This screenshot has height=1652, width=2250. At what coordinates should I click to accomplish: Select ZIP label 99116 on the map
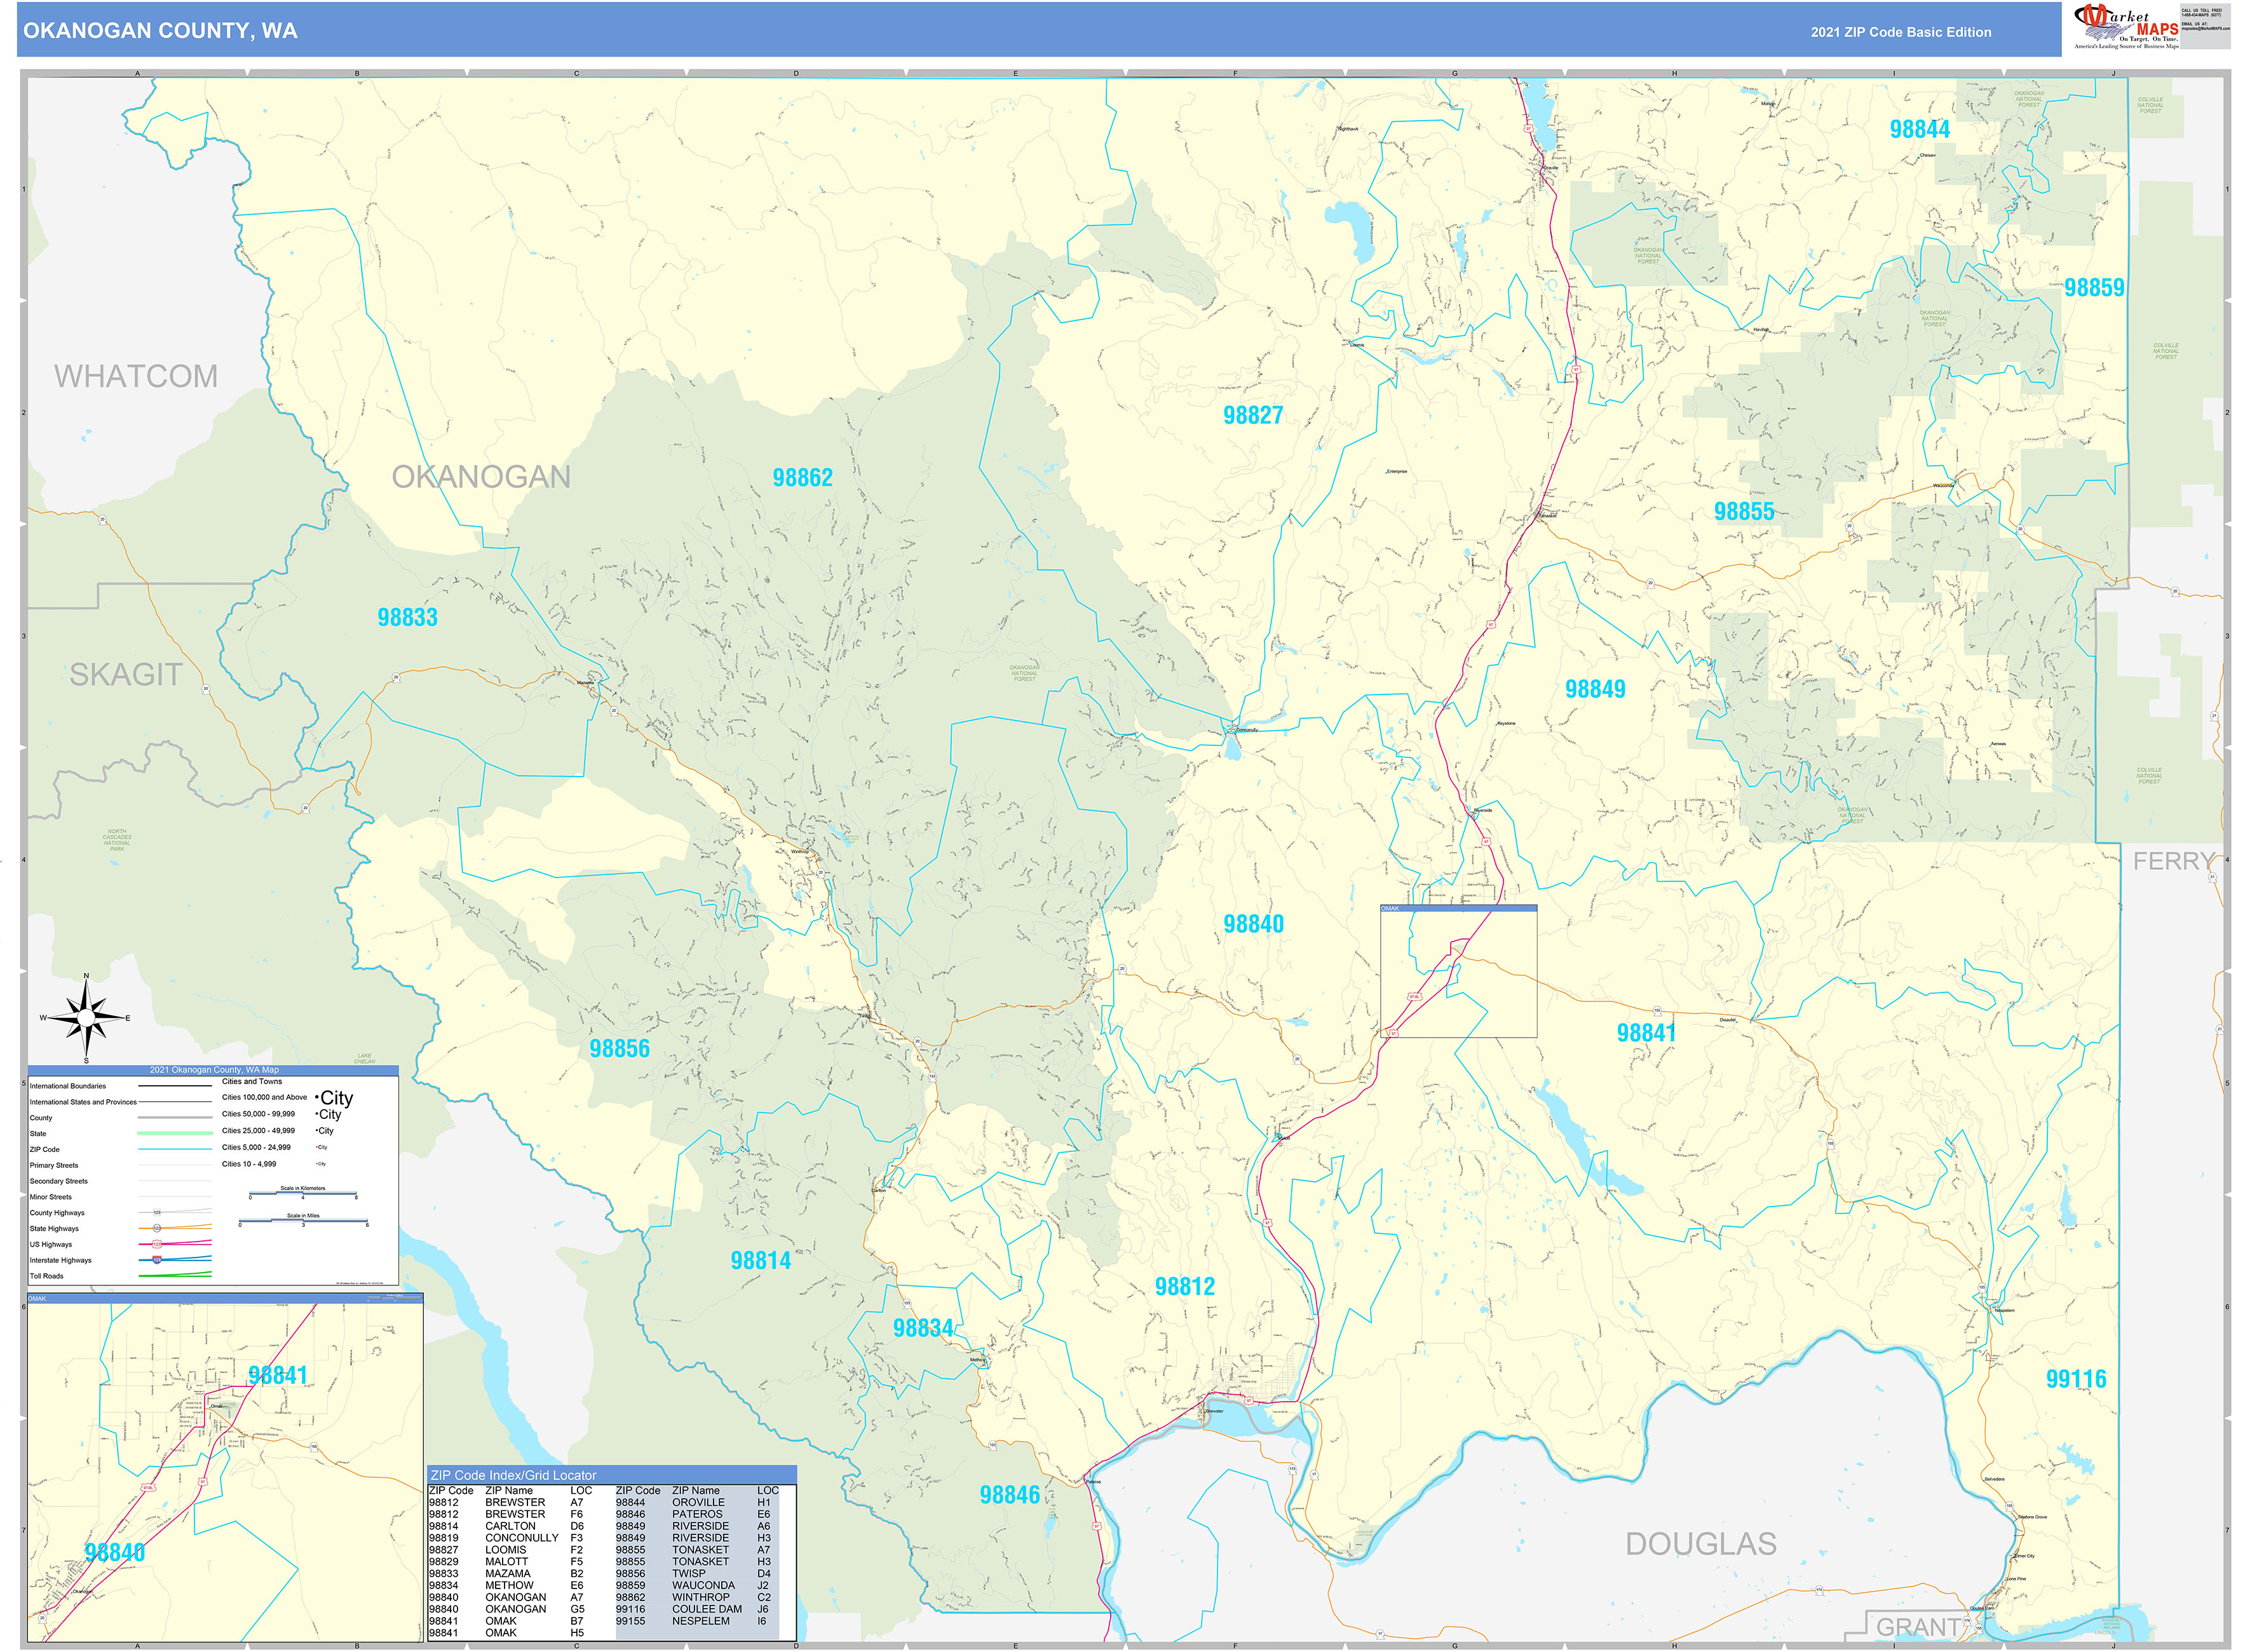coord(2076,1379)
